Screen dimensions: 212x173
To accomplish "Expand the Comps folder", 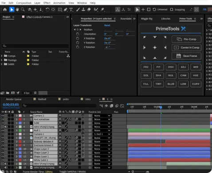I will tap(1, 56).
